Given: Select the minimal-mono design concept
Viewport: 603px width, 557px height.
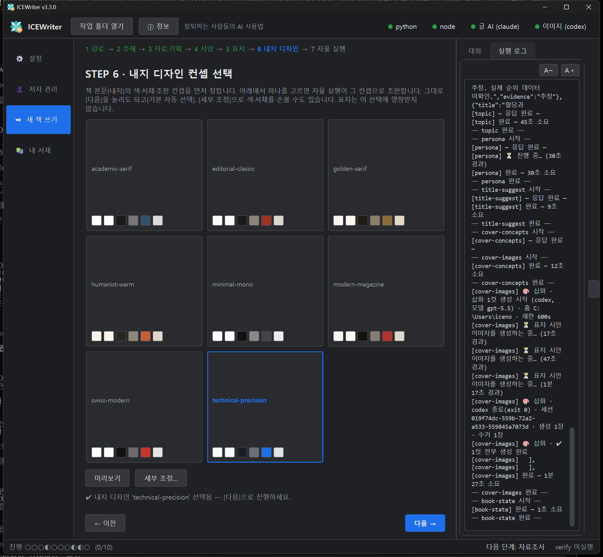Looking at the screenshot, I should point(265,291).
